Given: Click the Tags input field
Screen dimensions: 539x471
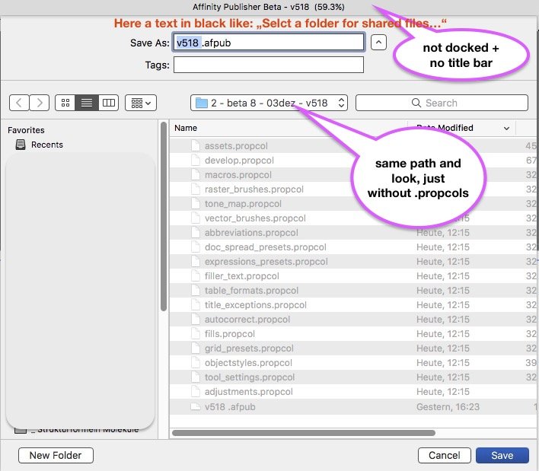Looking at the screenshot, I should (x=269, y=65).
